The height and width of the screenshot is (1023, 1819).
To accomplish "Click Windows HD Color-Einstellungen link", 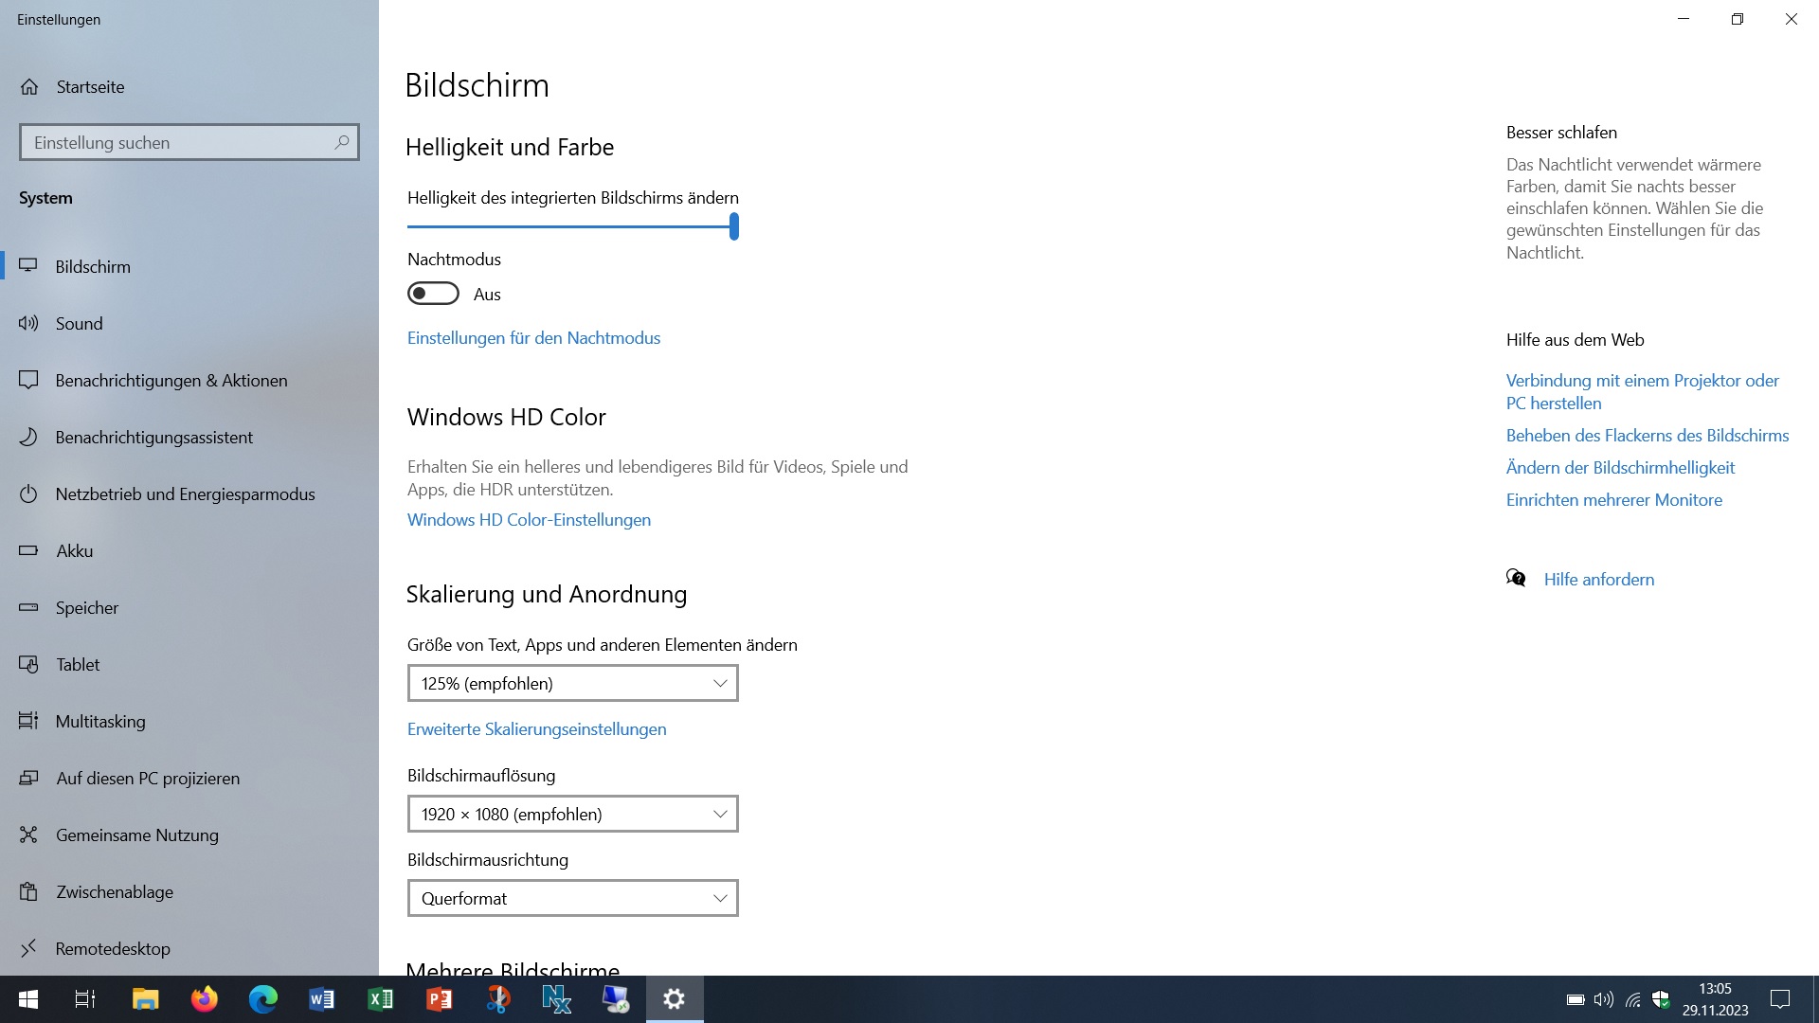I will [x=529, y=520].
